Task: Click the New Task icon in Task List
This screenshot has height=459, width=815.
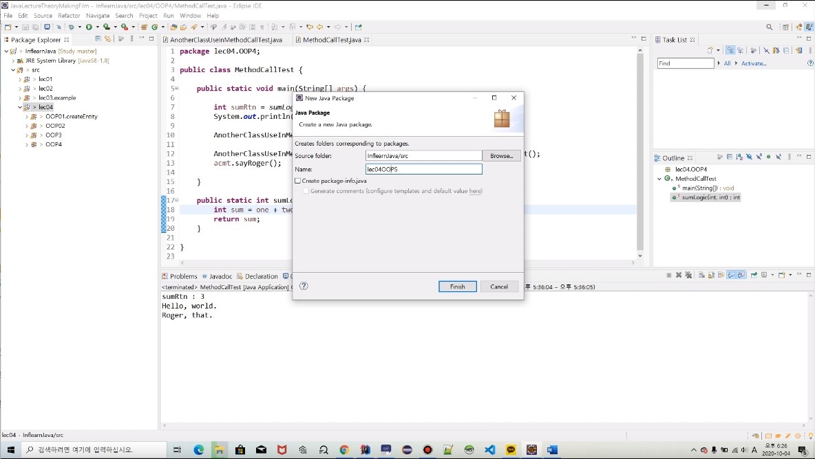Action: click(710, 50)
